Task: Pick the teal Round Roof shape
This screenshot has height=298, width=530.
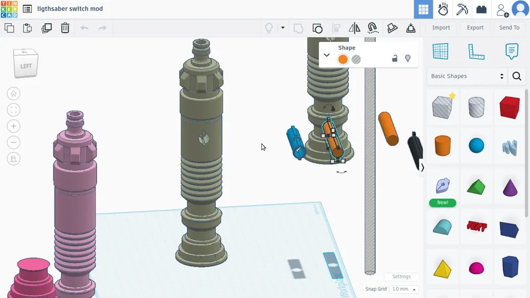Action: (x=442, y=227)
